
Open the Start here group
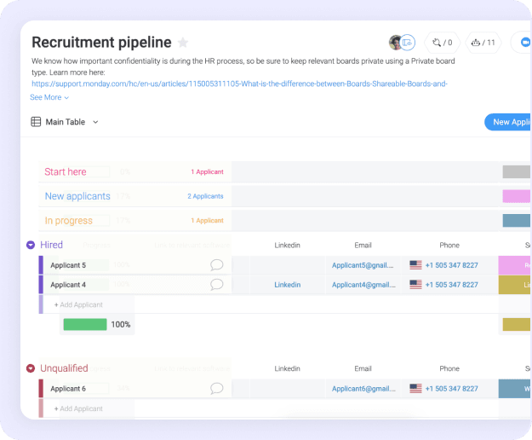[66, 171]
